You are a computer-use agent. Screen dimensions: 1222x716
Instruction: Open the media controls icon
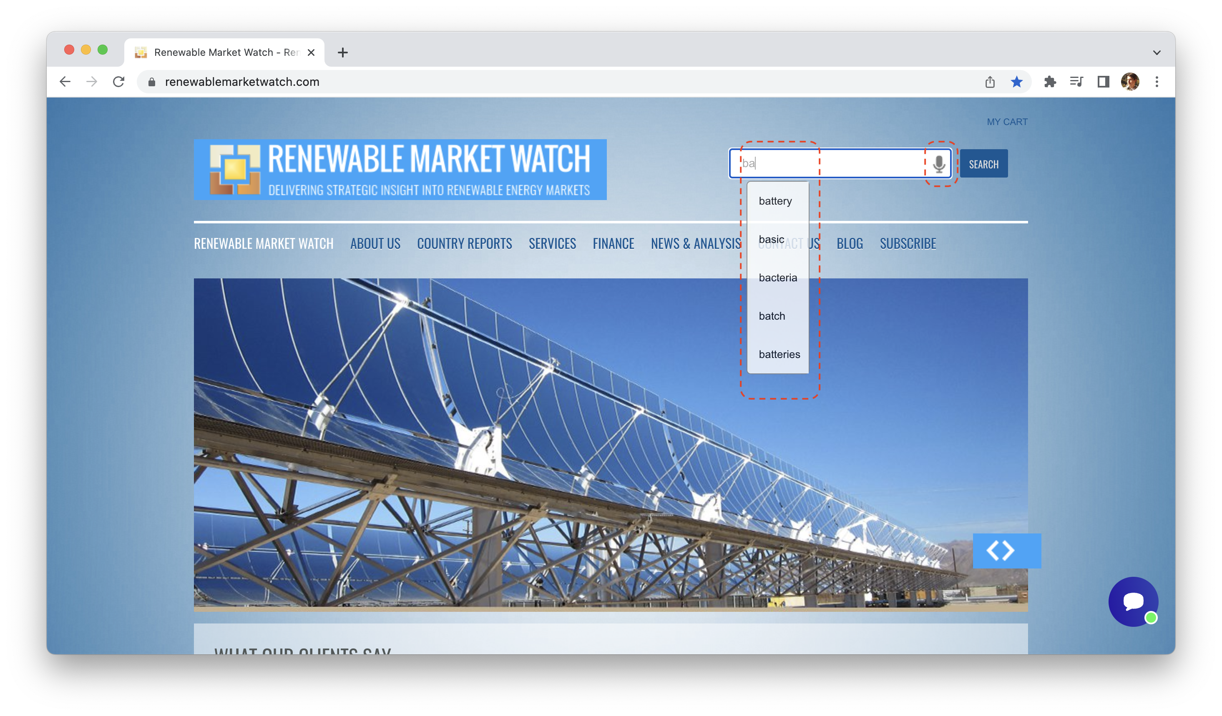[x=1076, y=82]
